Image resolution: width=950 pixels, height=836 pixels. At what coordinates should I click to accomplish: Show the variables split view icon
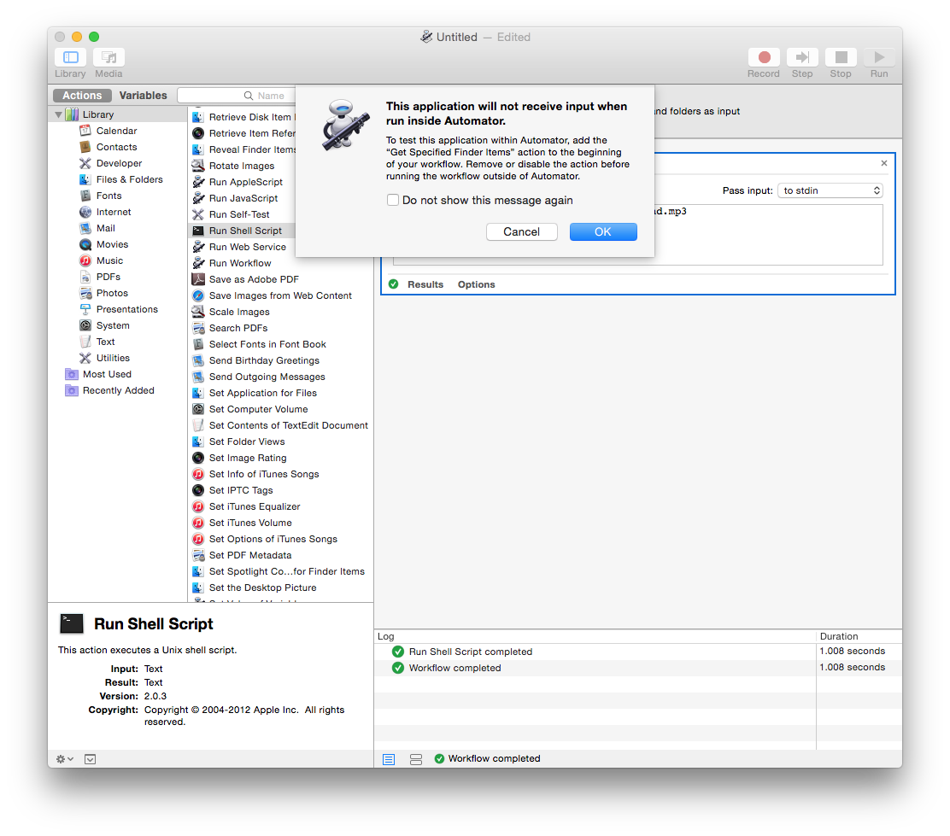pos(415,759)
